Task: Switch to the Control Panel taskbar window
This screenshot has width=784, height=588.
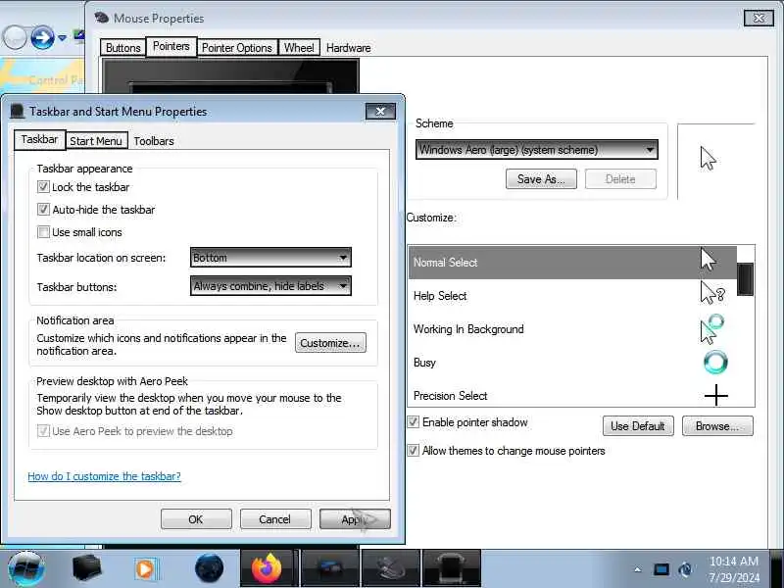Action: 329,568
